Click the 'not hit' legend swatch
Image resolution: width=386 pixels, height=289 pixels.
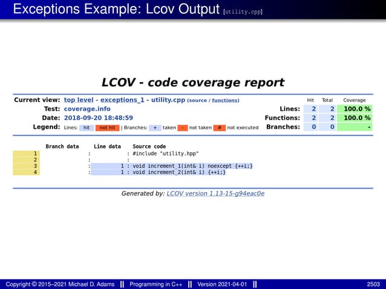pos(107,128)
